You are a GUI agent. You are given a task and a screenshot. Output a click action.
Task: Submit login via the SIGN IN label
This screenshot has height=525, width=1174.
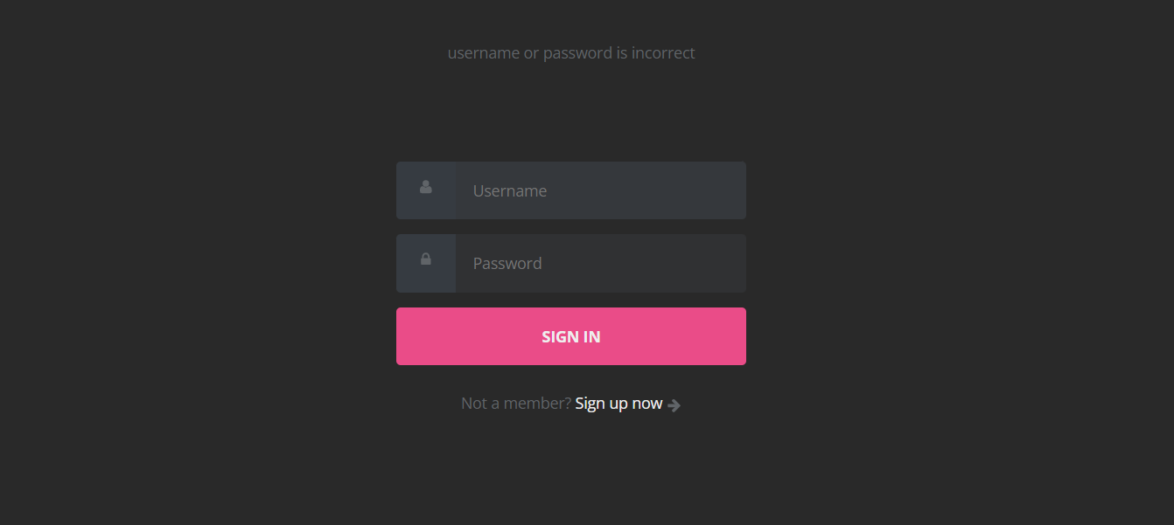pyautogui.click(x=571, y=336)
